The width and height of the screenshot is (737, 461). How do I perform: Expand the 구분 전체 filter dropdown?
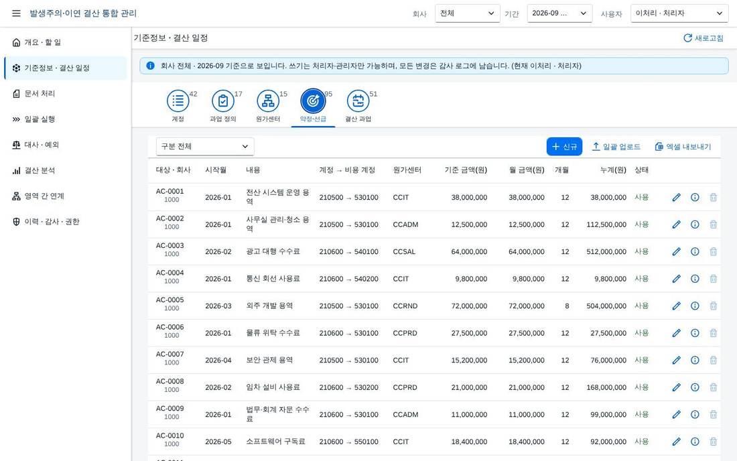point(205,146)
